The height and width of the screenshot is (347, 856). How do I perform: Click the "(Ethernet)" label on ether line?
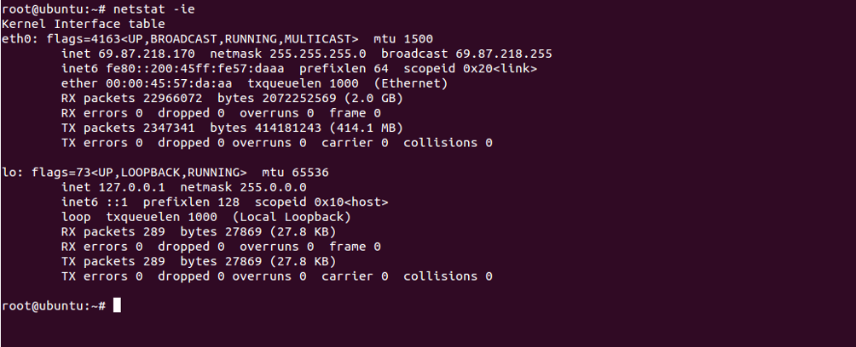pyautogui.click(x=411, y=83)
